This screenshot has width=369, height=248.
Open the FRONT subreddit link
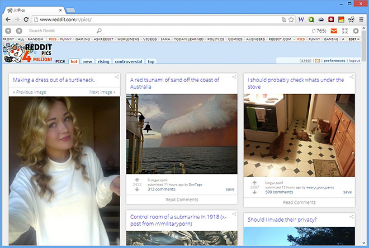tap(8, 39)
